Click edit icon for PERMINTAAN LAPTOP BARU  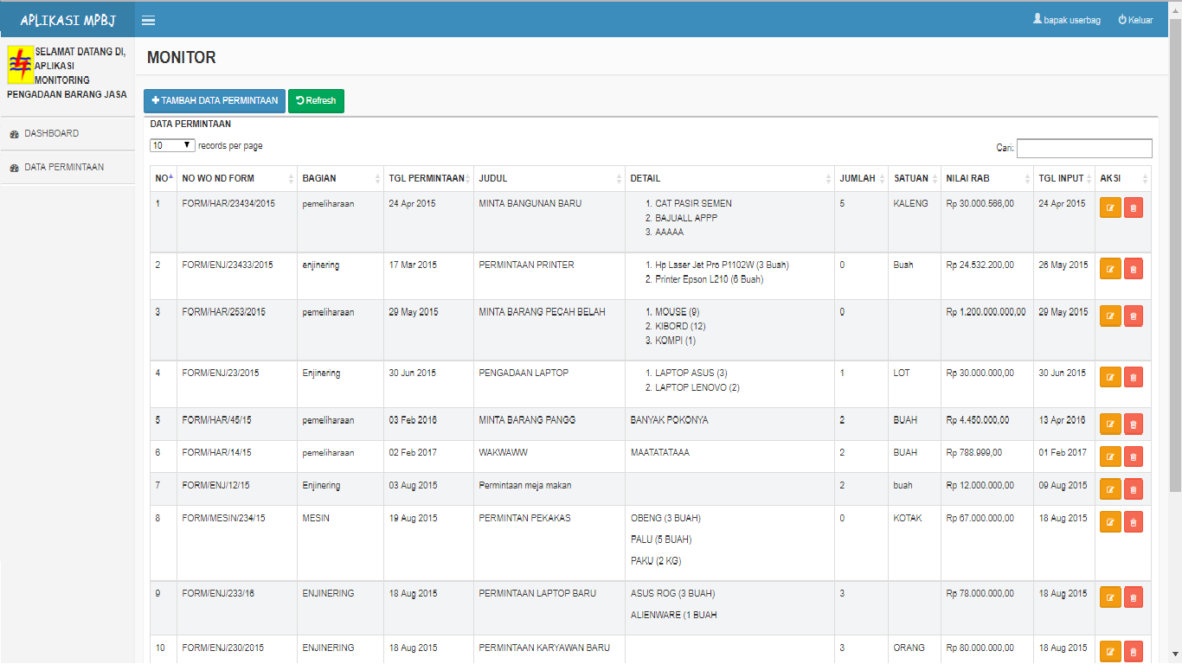(x=1110, y=597)
